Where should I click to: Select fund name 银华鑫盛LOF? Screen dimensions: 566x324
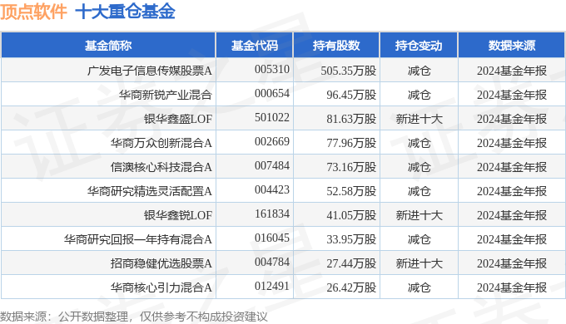[x=178, y=119]
